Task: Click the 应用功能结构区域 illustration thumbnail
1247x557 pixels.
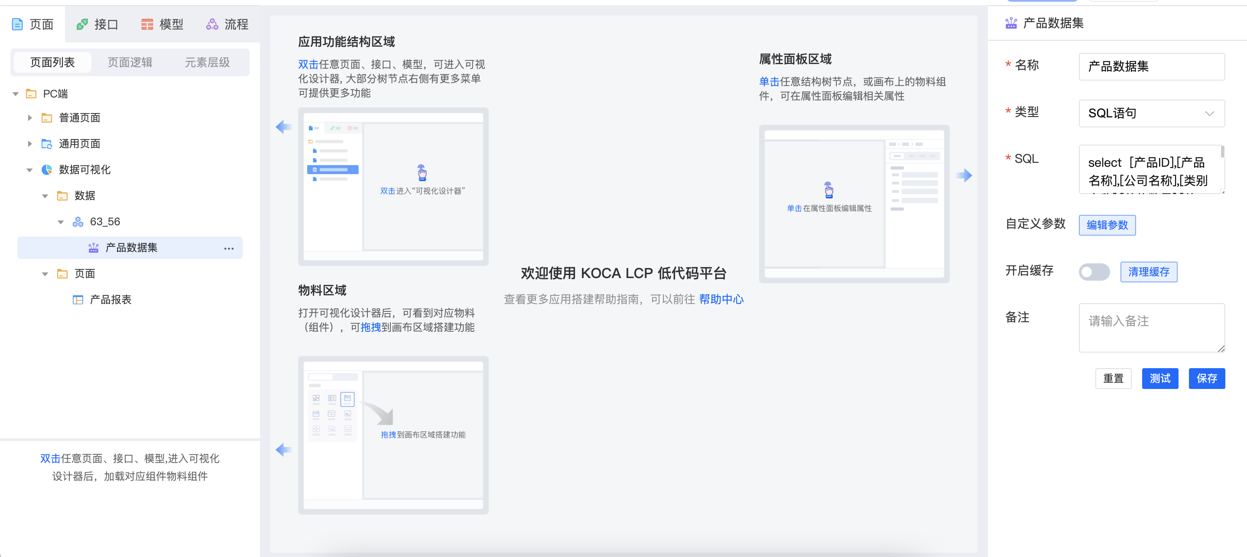Action: pos(393,186)
